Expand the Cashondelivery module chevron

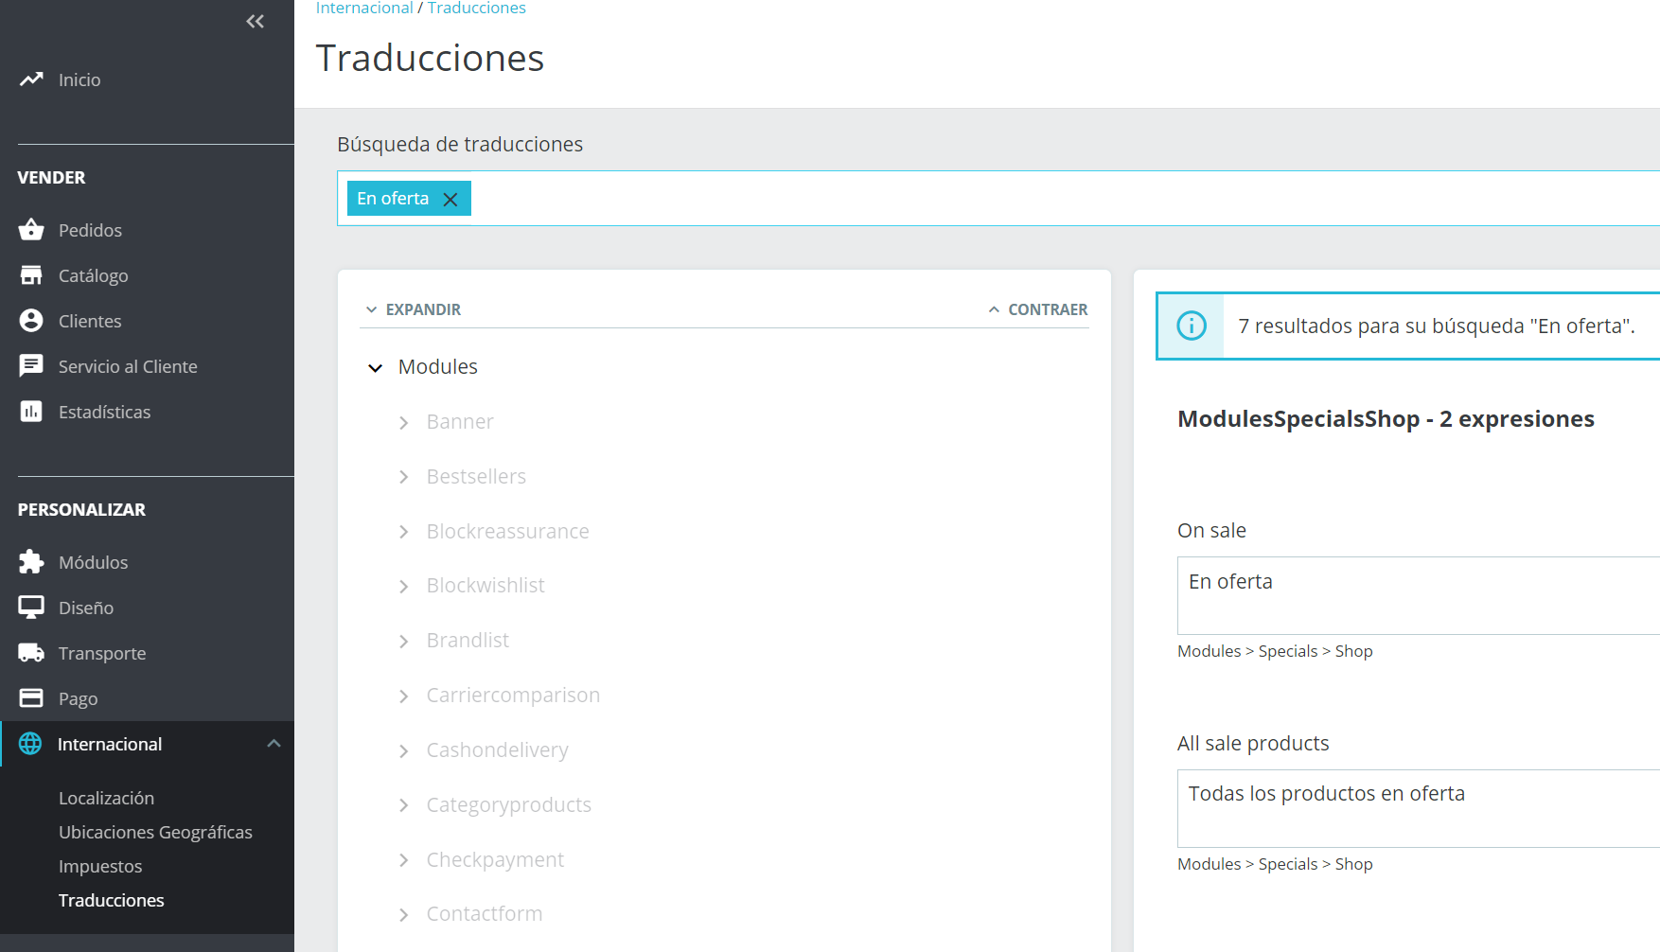[x=404, y=750]
